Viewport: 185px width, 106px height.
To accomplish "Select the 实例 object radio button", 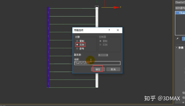I will pyautogui.click(x=77, y=45).
